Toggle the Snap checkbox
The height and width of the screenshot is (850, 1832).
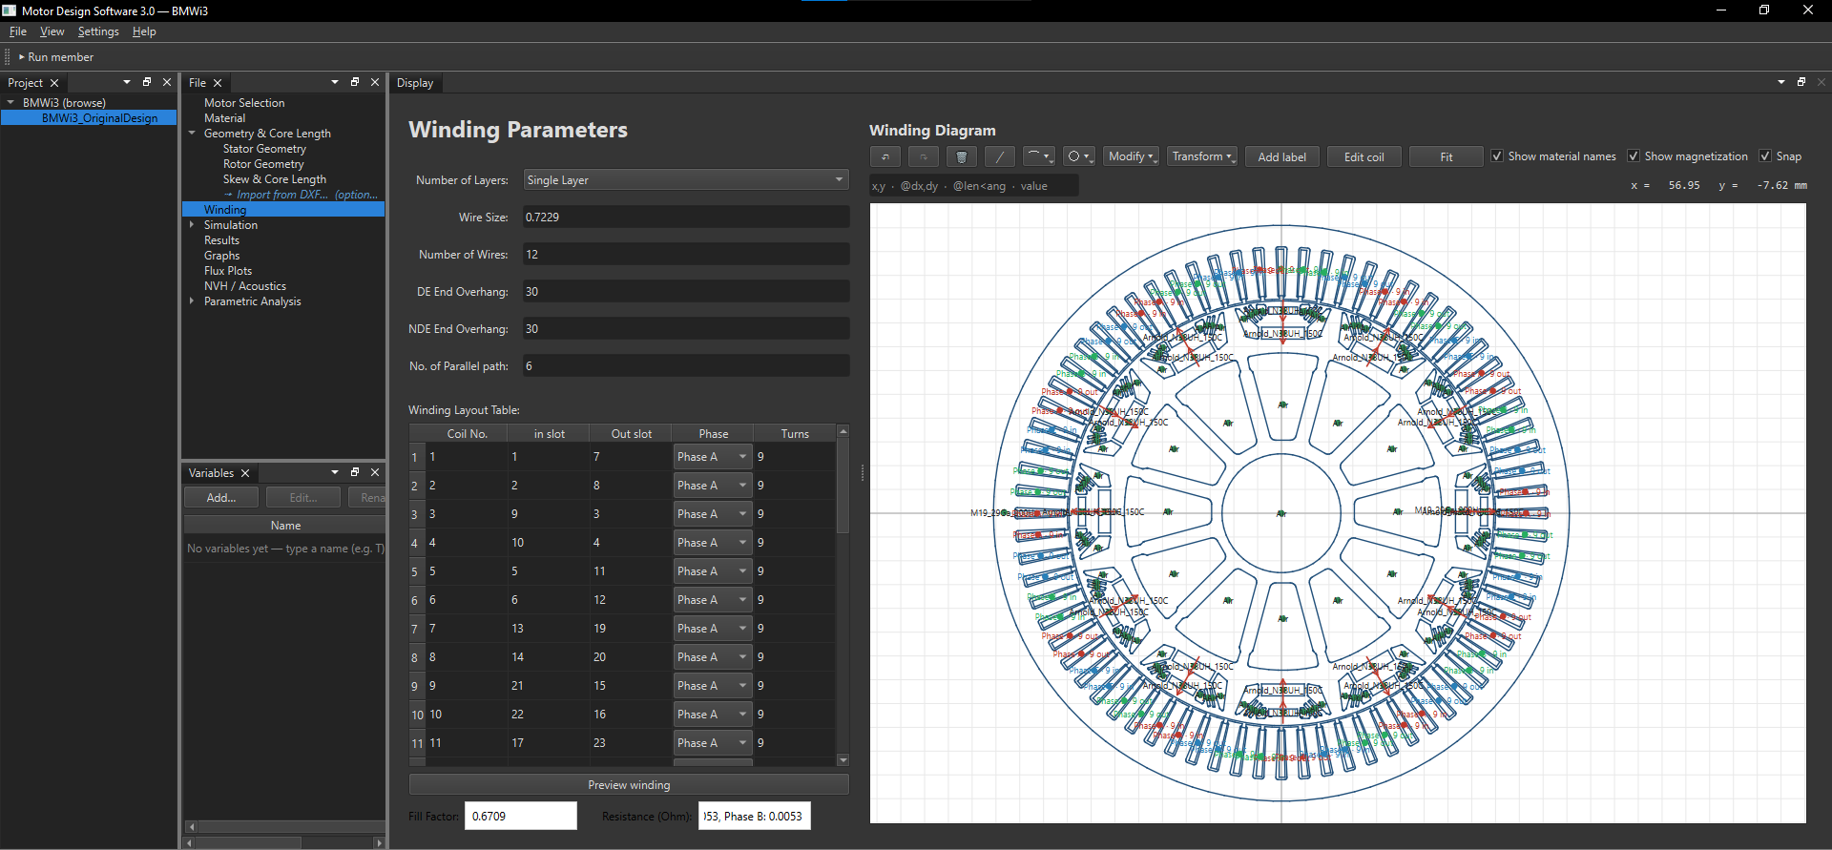click(x=1765, y=156)
